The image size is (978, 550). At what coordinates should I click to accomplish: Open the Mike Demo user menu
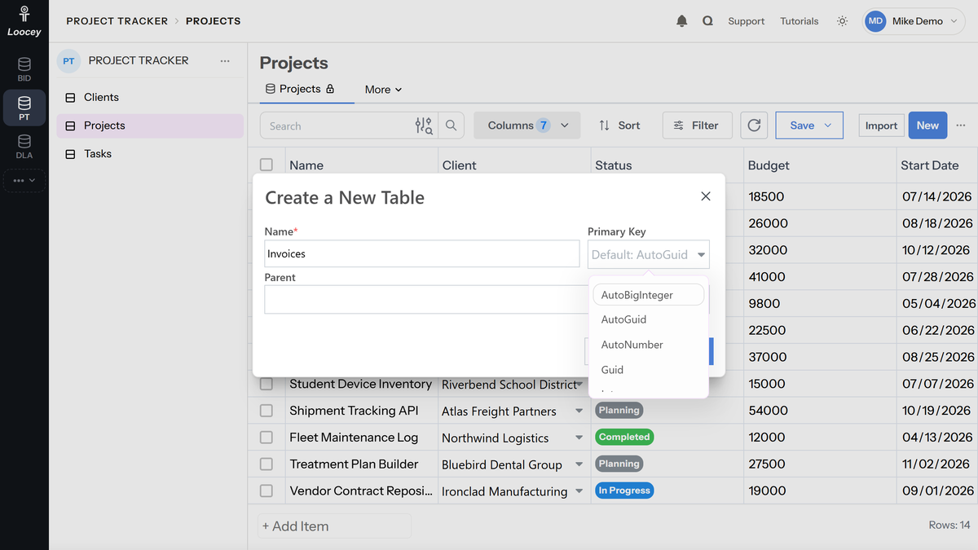(914, 21)
